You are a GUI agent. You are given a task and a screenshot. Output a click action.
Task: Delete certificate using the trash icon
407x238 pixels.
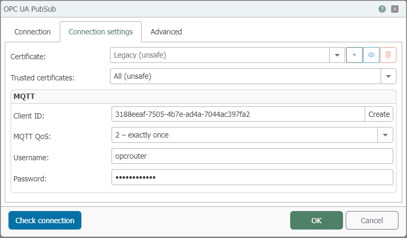pos(388,55)
